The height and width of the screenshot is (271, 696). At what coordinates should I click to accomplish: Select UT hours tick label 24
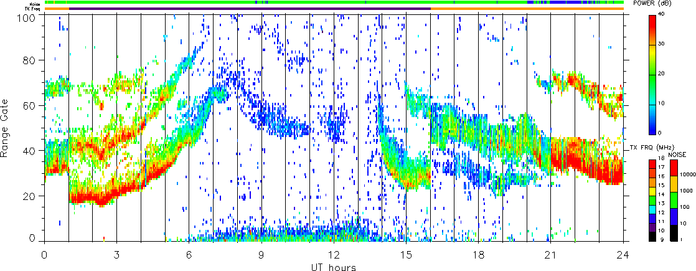[623, 255]
